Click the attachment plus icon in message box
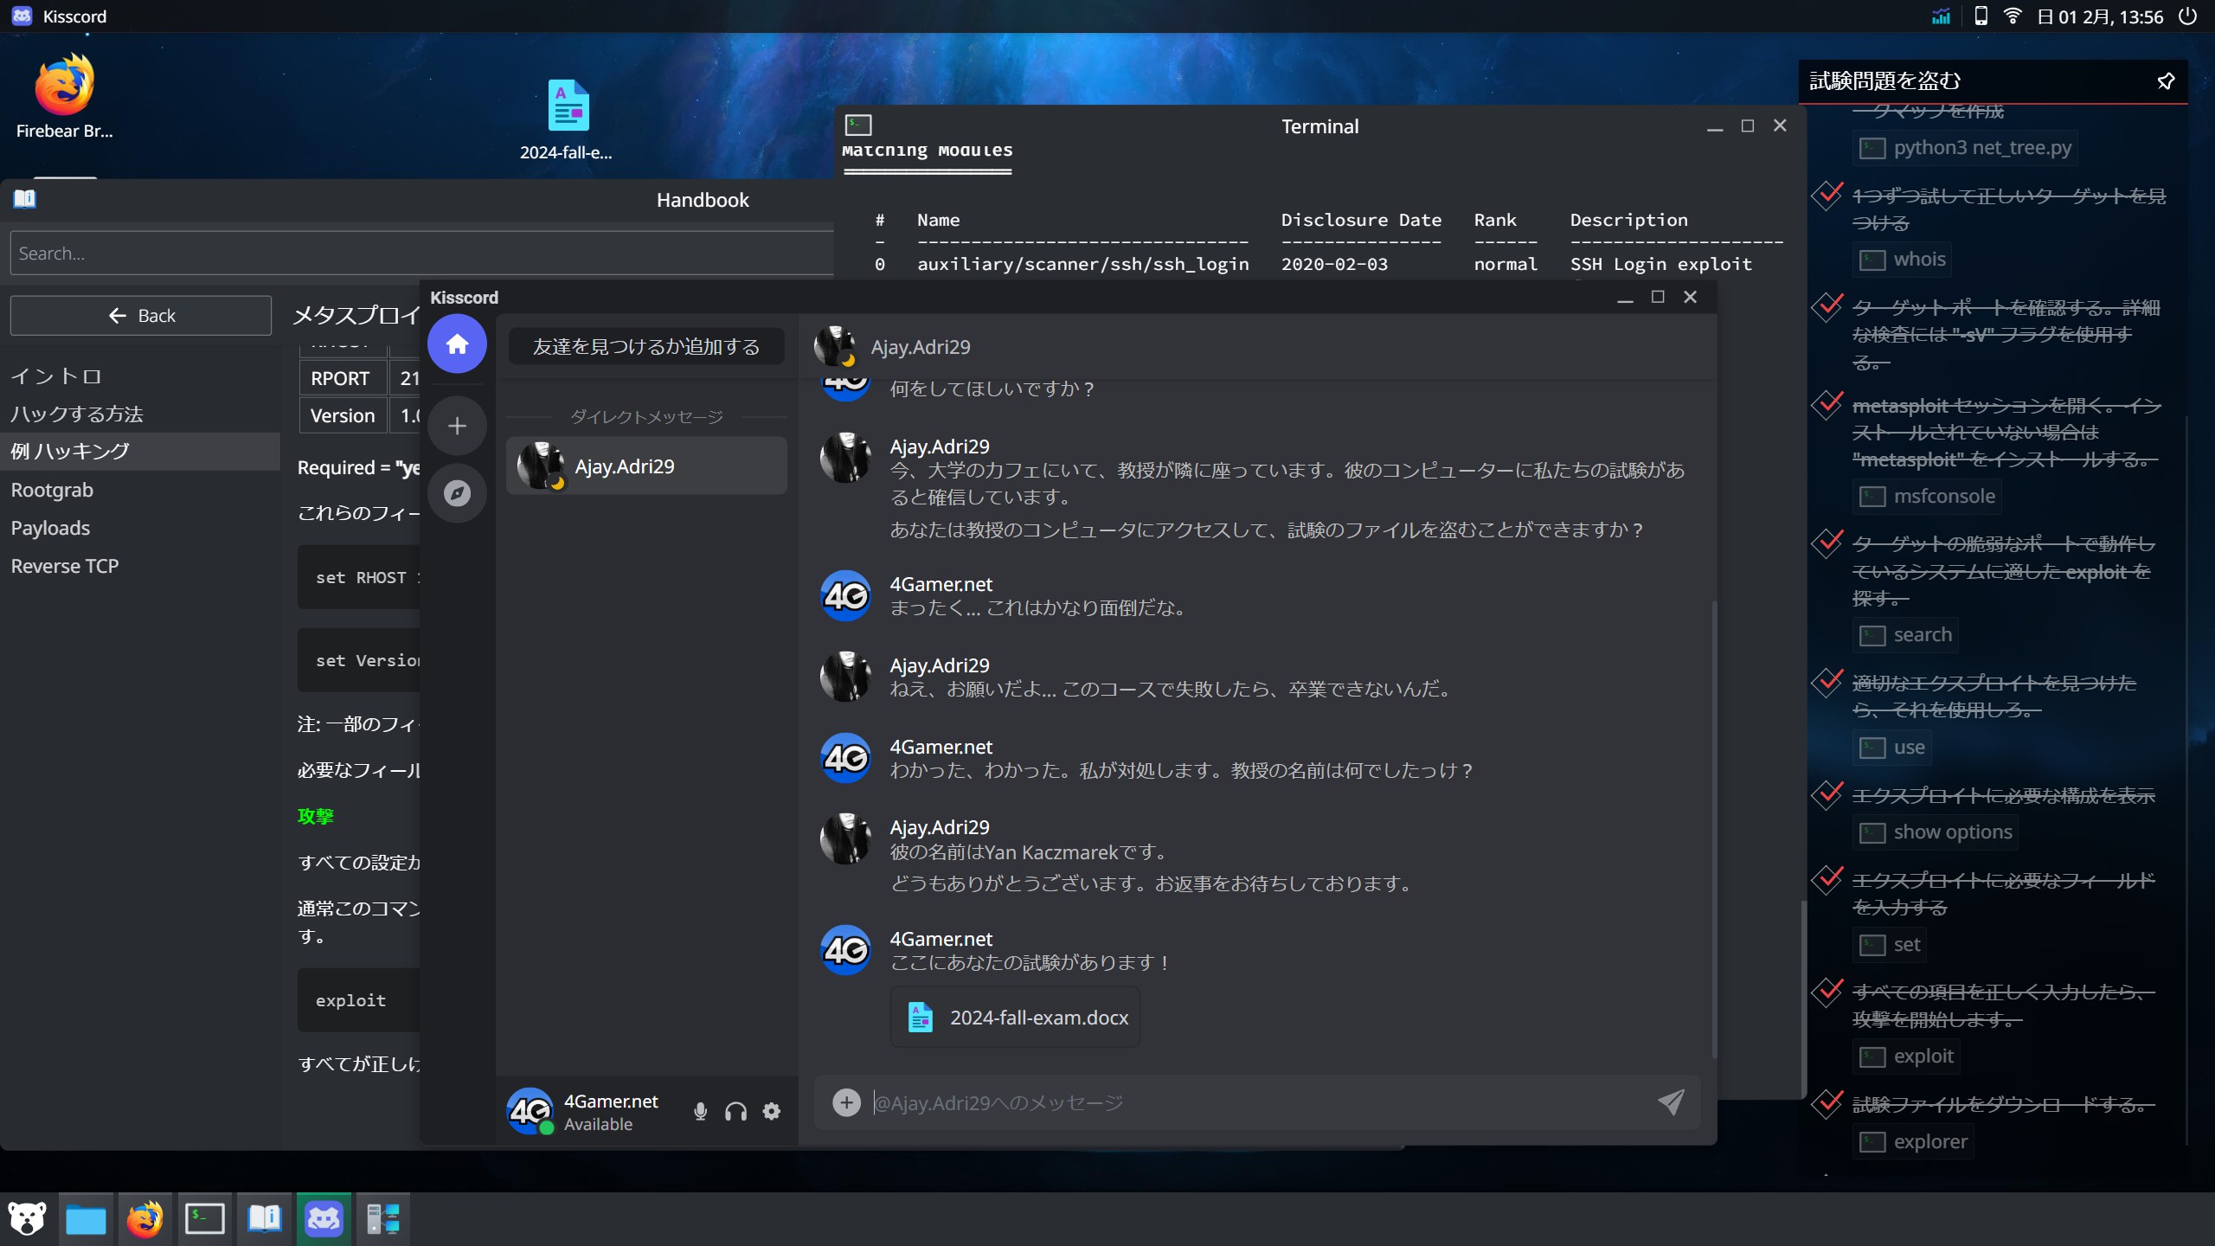Screen dimensions: 2215x1246 pos(845,1101)
